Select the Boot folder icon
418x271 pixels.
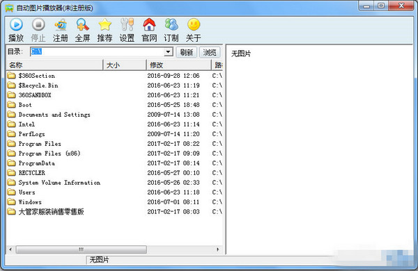pos(11,105)
